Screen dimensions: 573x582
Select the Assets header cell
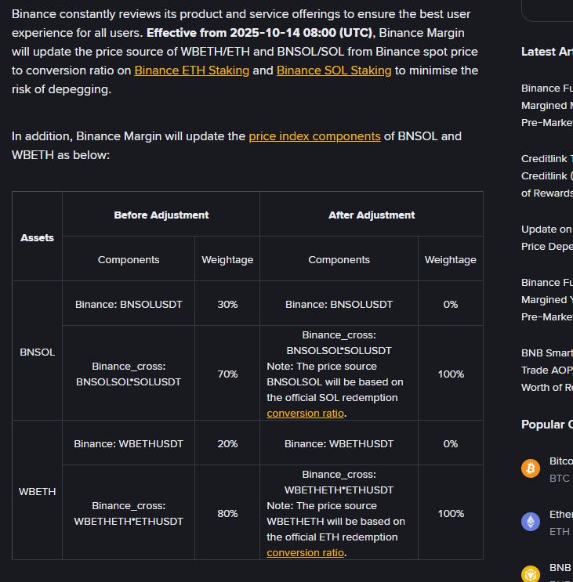(x=37, y=237)
